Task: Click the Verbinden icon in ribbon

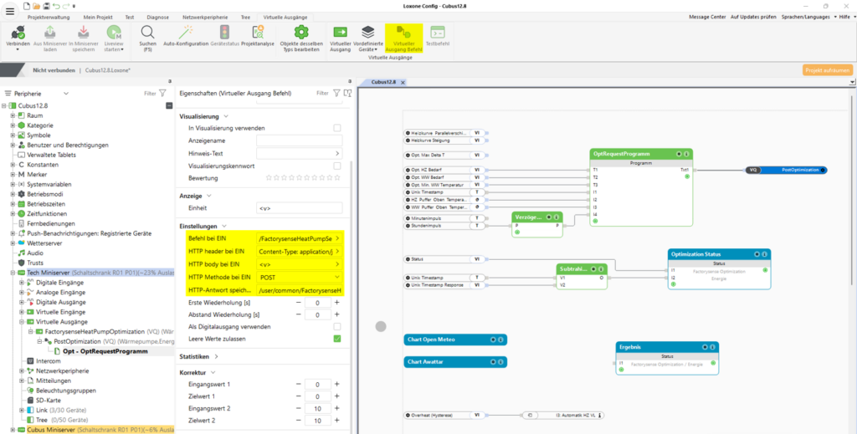Action: coord(17,31)
